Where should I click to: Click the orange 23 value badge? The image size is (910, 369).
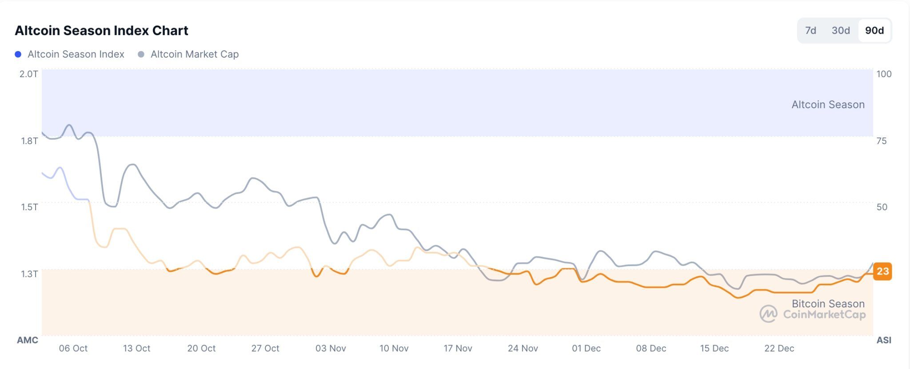pos(882,271)
